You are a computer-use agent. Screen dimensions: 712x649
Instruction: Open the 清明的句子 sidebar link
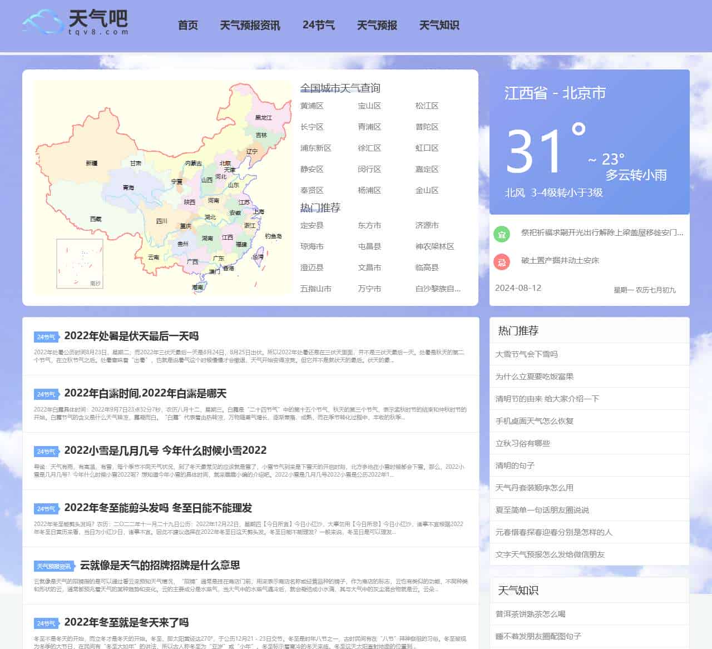(x=515, y=465)
